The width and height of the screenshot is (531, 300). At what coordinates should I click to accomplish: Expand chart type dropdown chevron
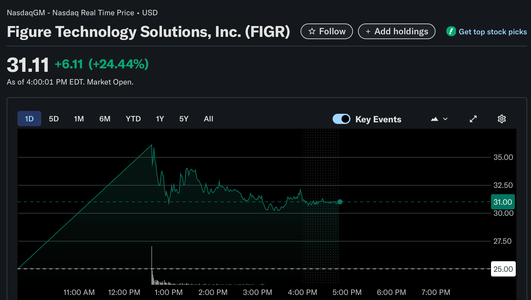[445, 119]
